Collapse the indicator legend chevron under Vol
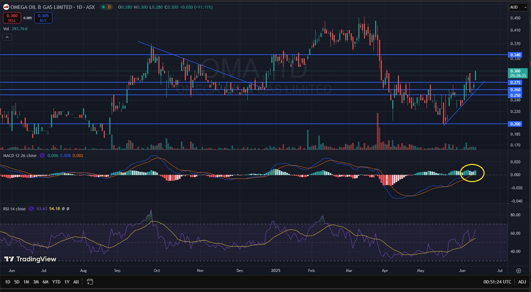 [7, 37]
